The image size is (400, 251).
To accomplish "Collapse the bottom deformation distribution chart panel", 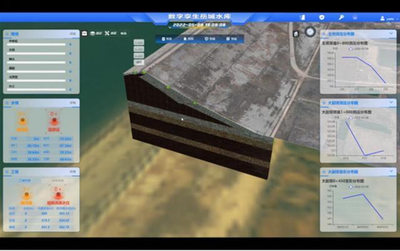I will pos(392,171).
